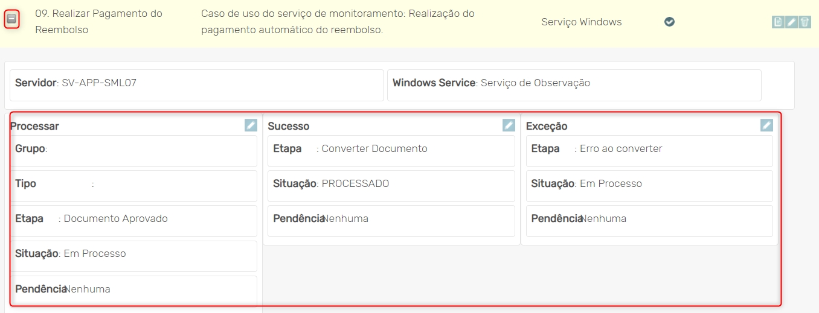Collapse the 09. Realizar Pagamento row

pyautogui.click(x=11, y=19)
